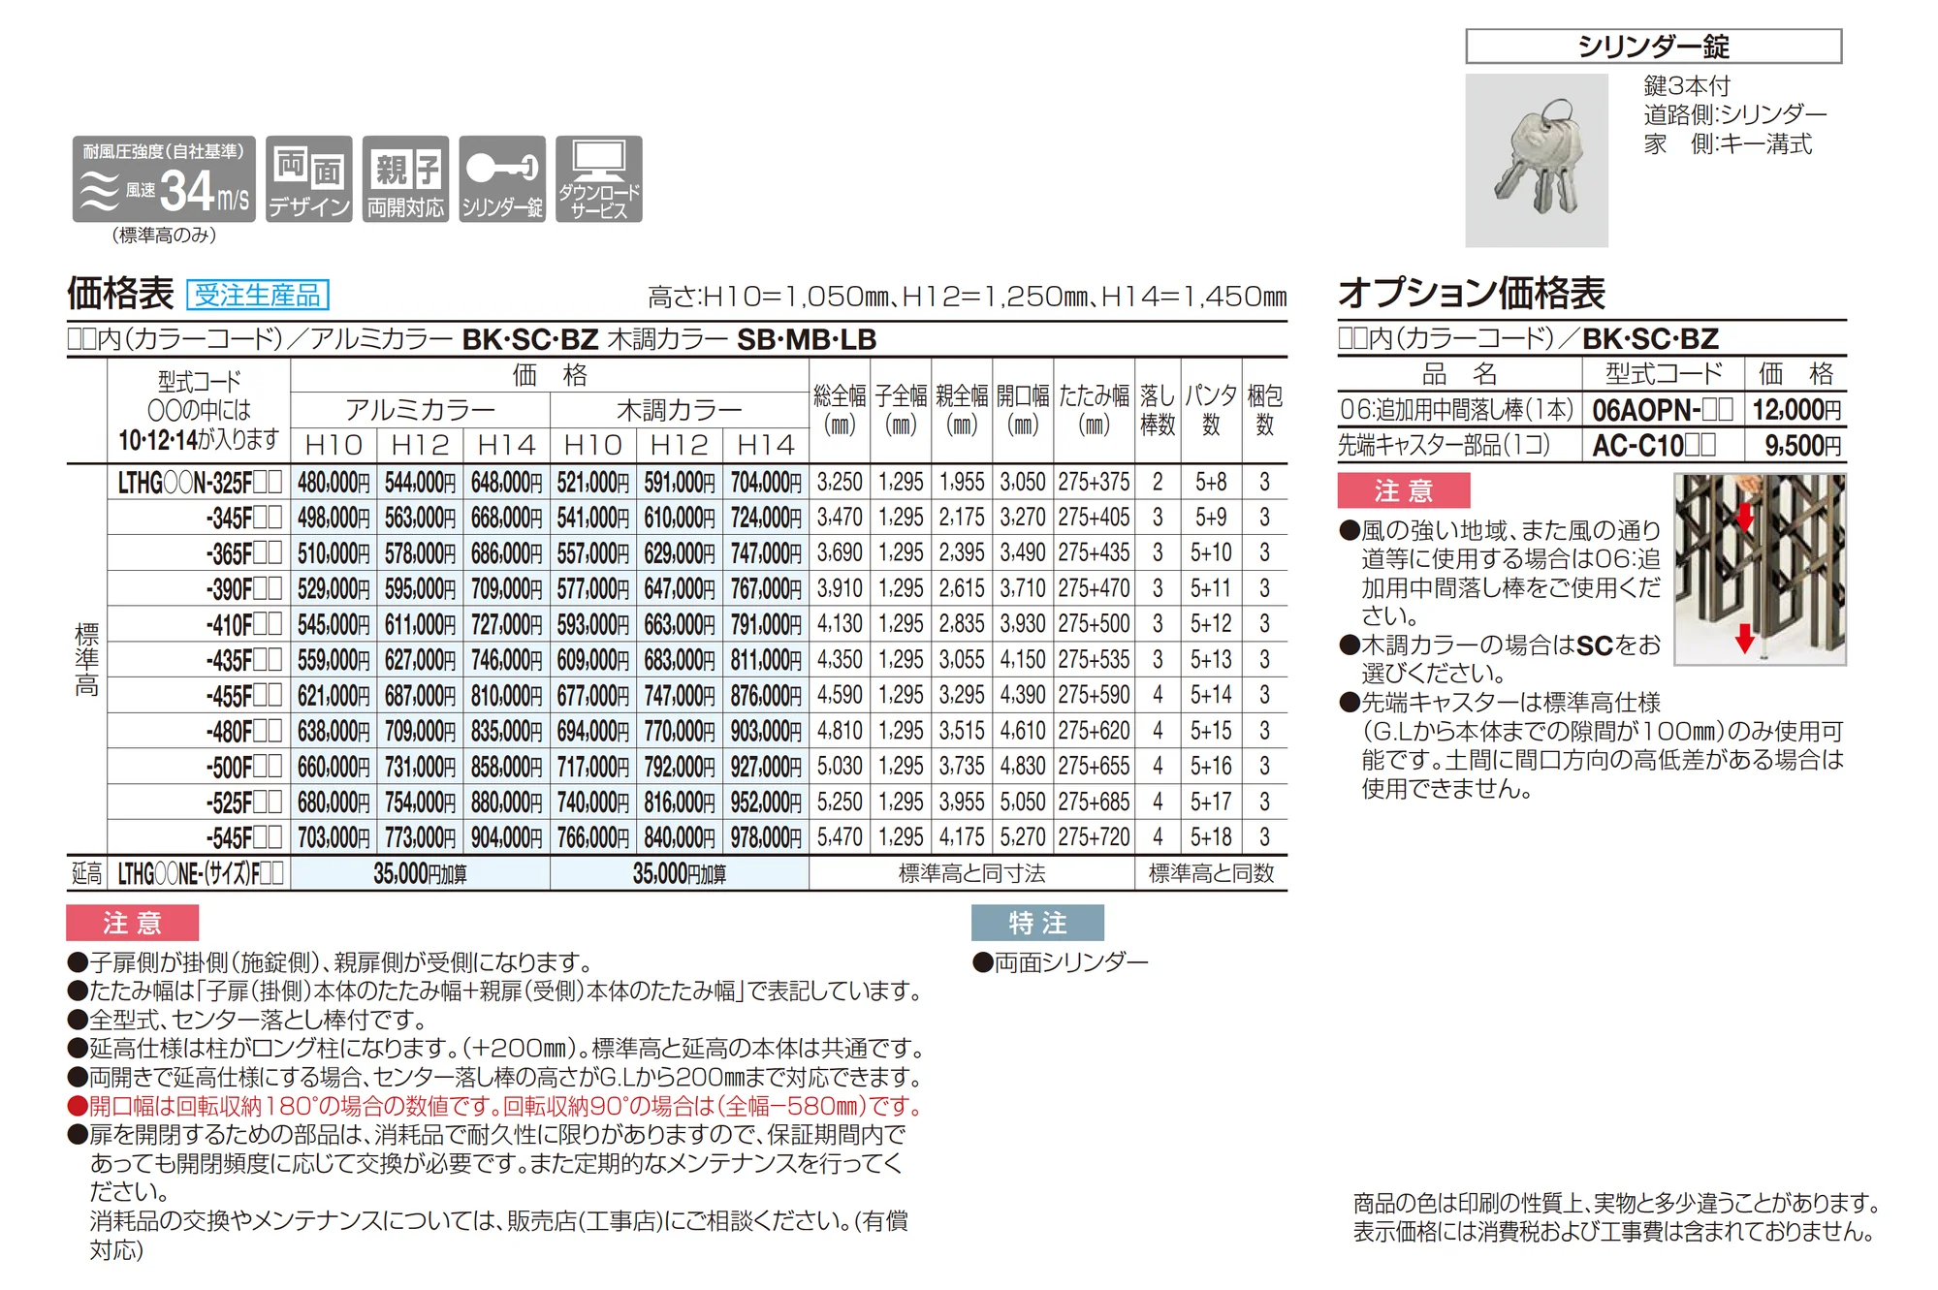Select panta count 5+17
1938x1290 pixels.
coord(1211,802)
